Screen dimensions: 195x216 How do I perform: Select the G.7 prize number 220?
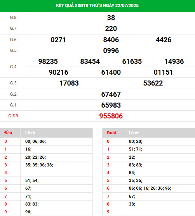point(111,29)
